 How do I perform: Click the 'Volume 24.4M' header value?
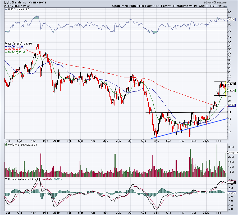coord(187,6)
